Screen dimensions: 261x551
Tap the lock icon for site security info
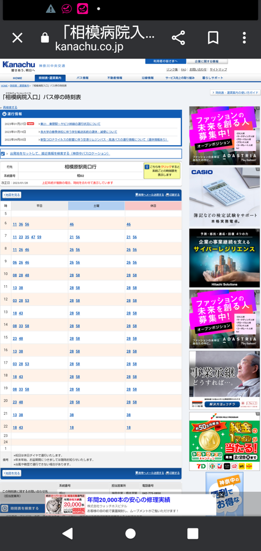pos(45,38)
